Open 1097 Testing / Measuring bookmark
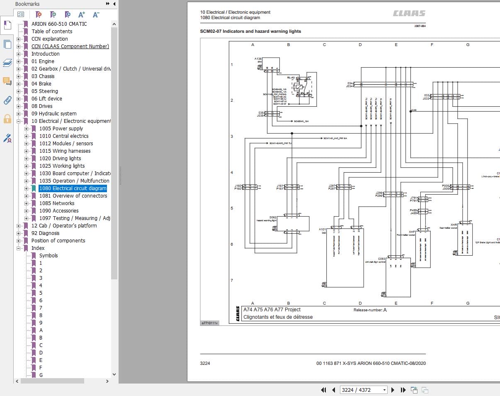 [75, 218]
